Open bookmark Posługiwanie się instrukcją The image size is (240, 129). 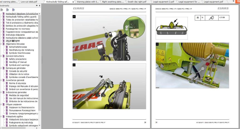click(21, 123)
